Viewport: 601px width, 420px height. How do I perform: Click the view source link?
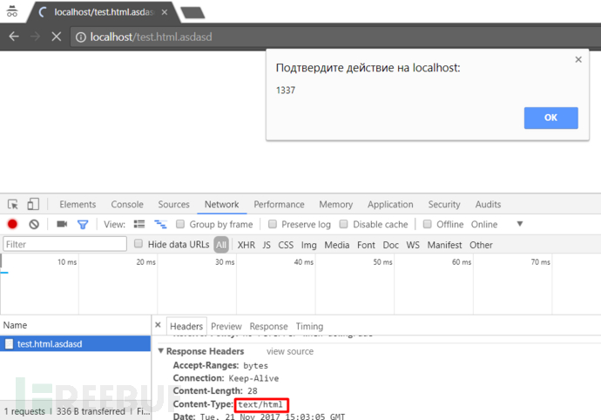coord(290,351)
